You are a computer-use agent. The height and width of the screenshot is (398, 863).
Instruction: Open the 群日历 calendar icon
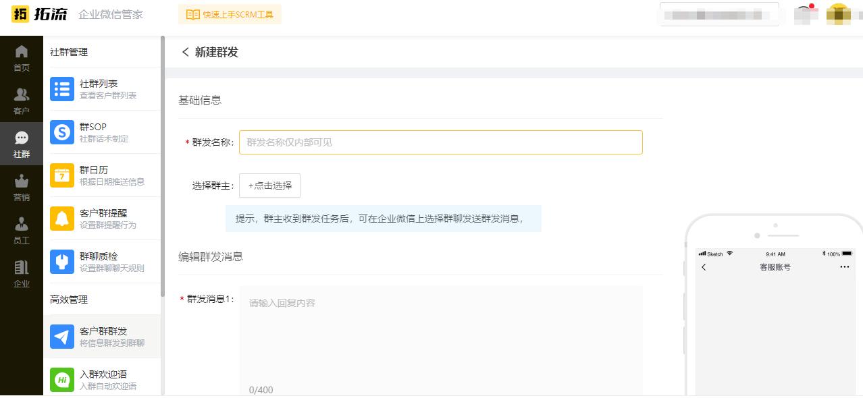point(61,175)
